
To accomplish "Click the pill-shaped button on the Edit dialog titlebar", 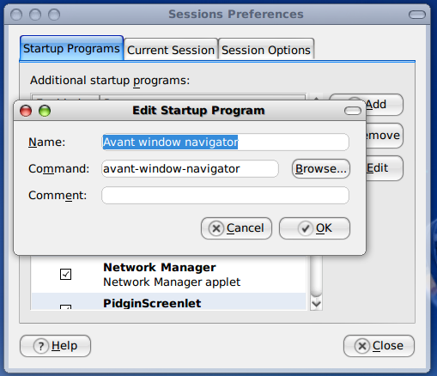I will tap(353, 111).
